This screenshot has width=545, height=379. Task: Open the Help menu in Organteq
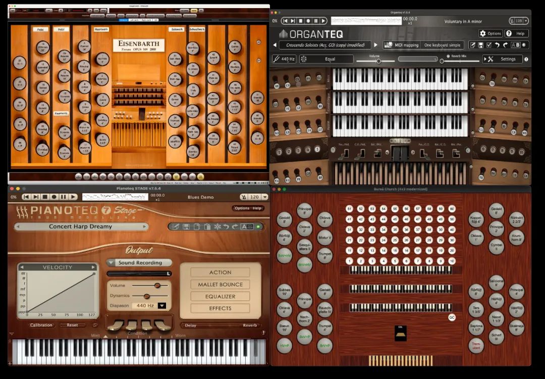pos(516,33)
